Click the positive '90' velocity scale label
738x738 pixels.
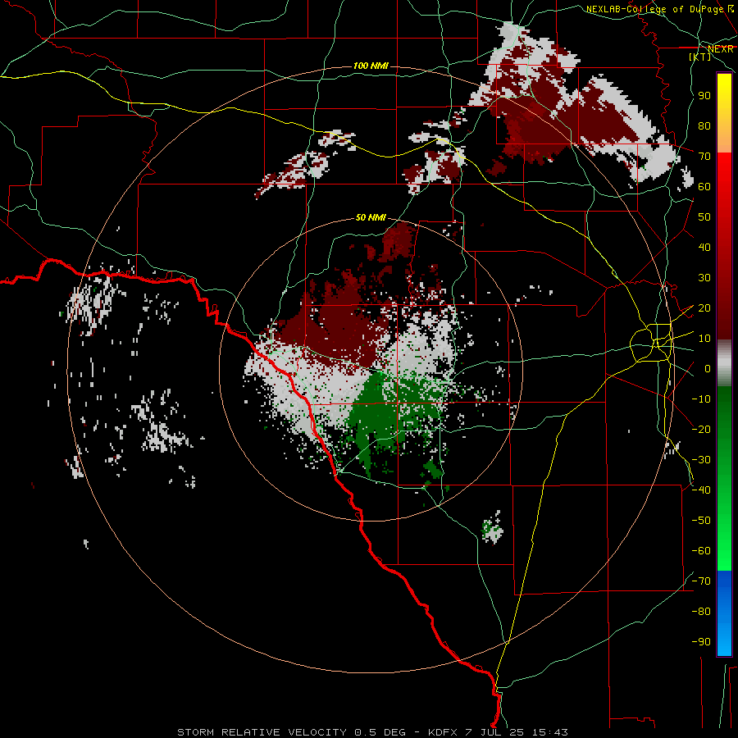[704, 96]
